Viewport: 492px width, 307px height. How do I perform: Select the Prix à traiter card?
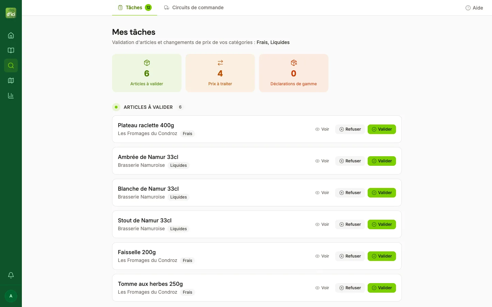pyautogui.click(x=220, y=73)
